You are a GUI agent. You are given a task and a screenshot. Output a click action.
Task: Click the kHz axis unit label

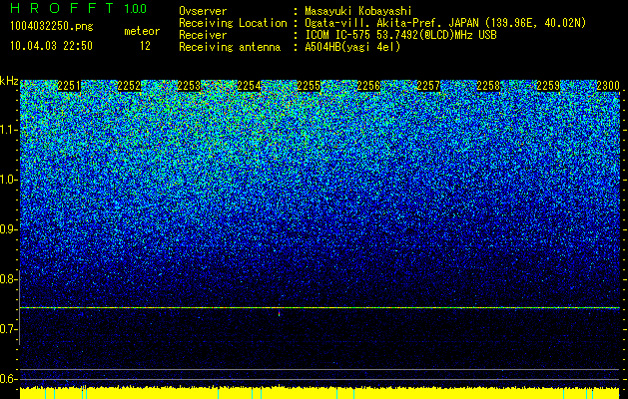[x=9, y=81]
